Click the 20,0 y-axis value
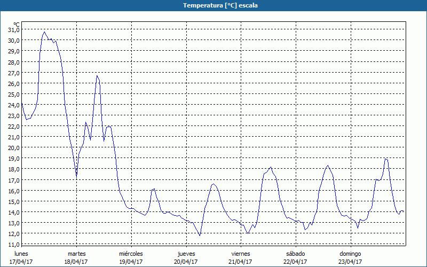Viewport: 427px width, 267px height. point(13,148)
